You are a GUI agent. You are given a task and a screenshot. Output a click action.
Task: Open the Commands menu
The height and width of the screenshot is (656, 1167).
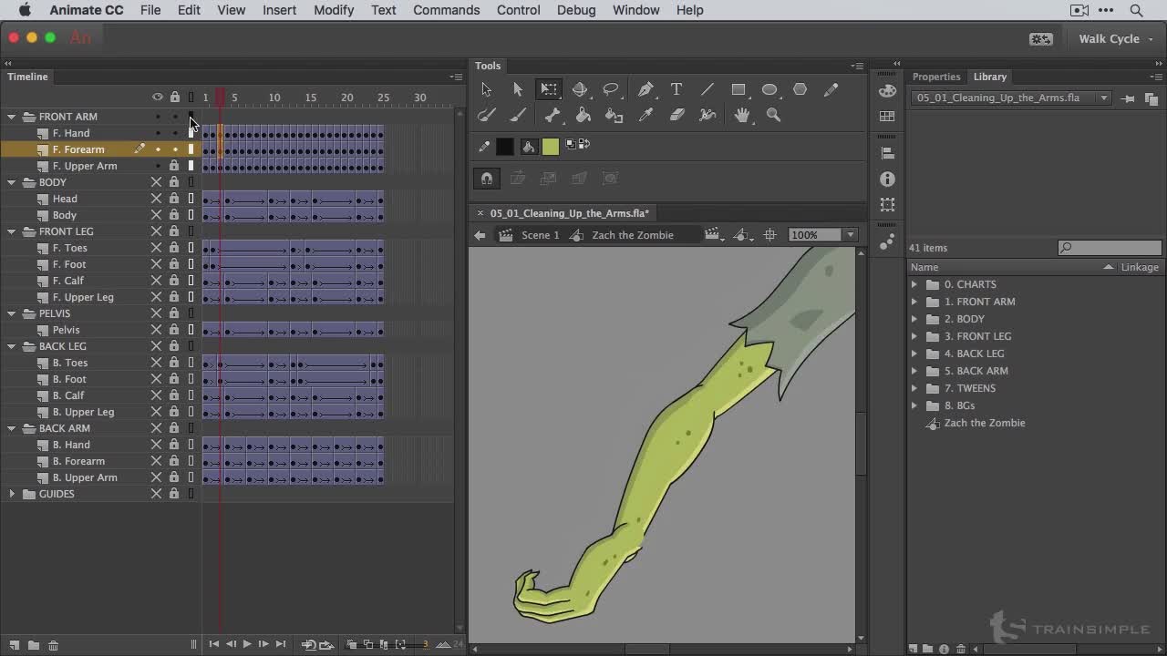tap(446, 10)
